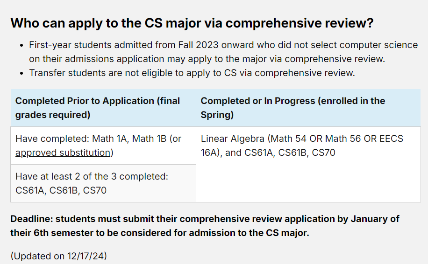Click the Linear Algebra requirements cell
This screenshot has width=428, height=264.
tap(308, 164)
